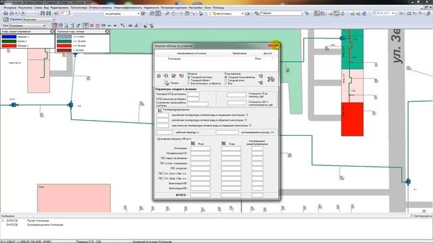Open the Настройки menu
The height and width of the screenshot is (243, 433).
pyautogui.click(x=196, y=7)
